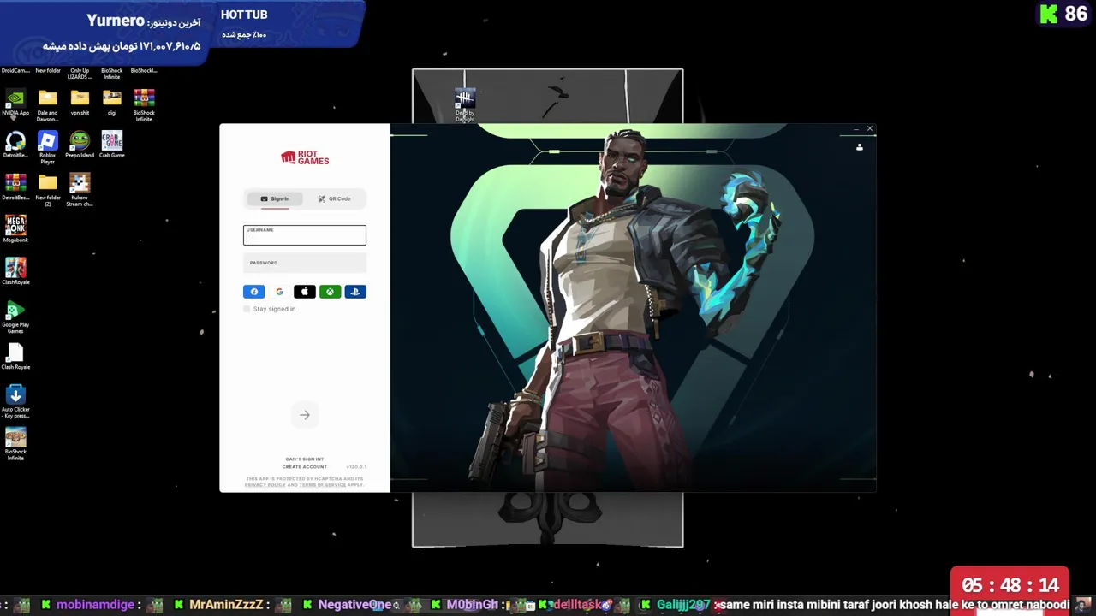
Task: Submit login with the arrow button
Action: 305,415
